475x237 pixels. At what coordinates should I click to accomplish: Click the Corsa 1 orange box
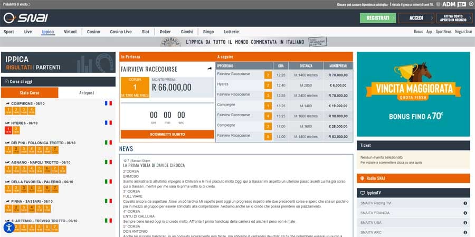(135, 87)
